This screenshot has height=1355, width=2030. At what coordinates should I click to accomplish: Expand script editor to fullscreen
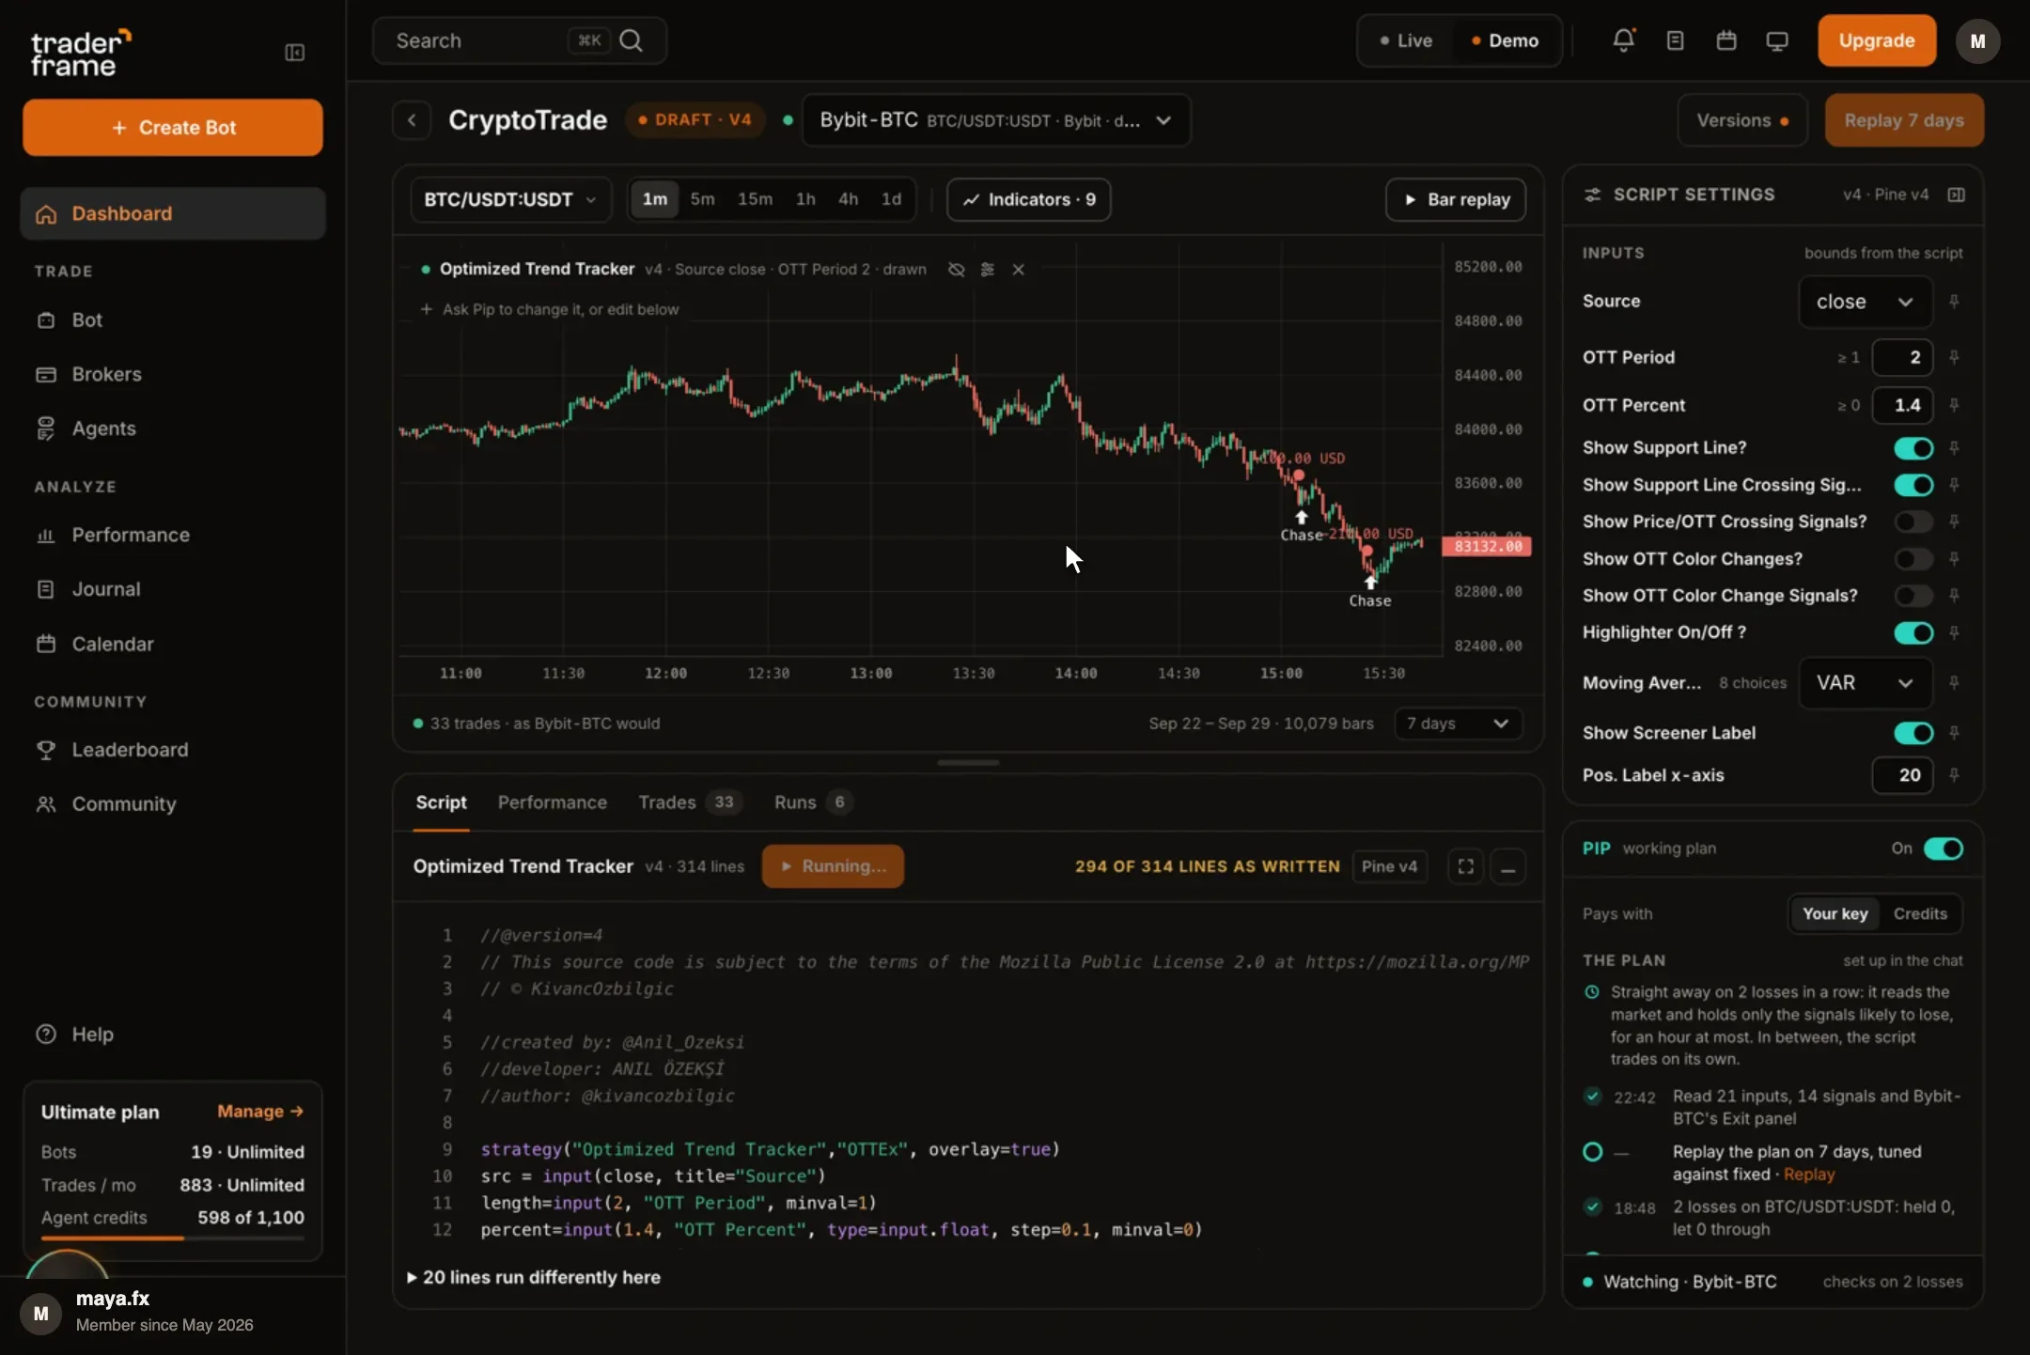[x=1465, y=866]
